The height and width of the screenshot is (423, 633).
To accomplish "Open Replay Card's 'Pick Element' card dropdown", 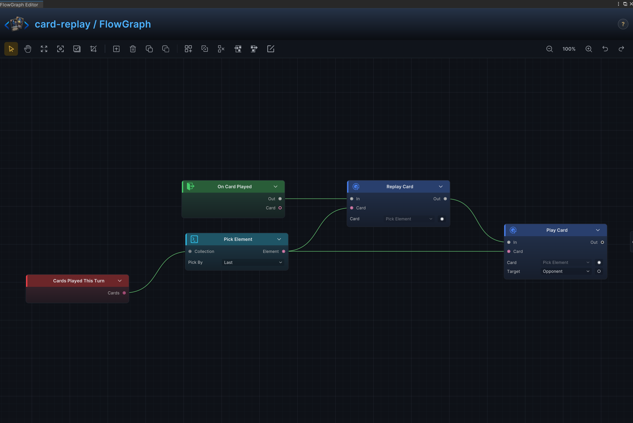I will click(409, 219).
